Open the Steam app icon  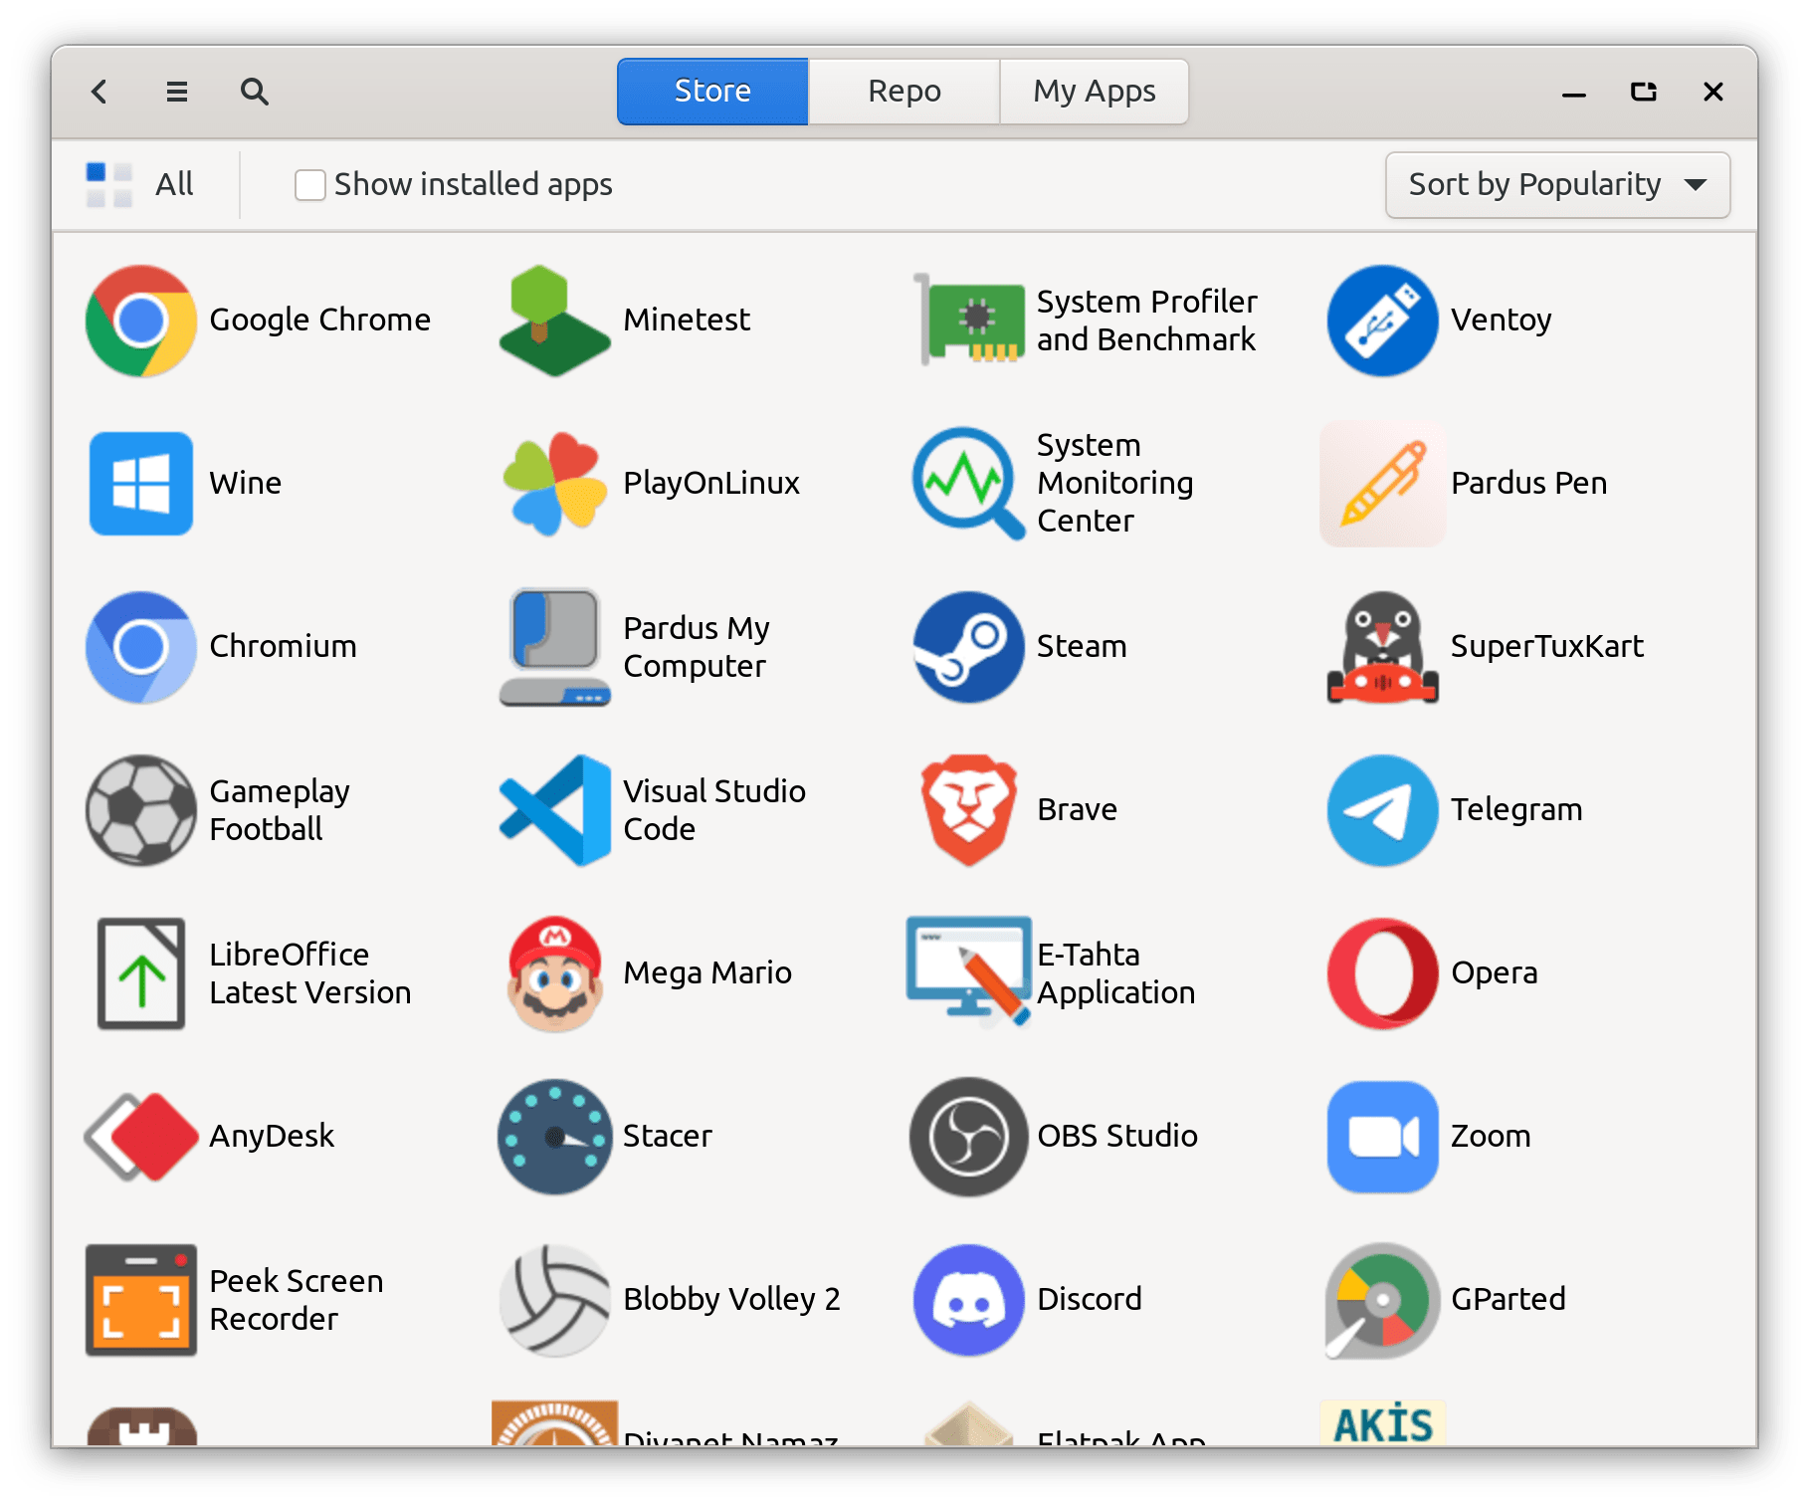pyautogui.click(x=968, y=647)
